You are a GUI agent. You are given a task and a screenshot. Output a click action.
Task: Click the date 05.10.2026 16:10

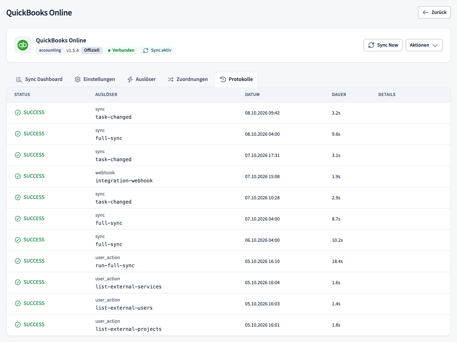pos(262,261)
